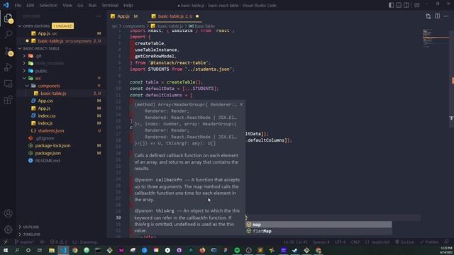Screen dimensions: 454x255
Task: Click the Spaces: 4 indentation setting
Action: (321, 242)
